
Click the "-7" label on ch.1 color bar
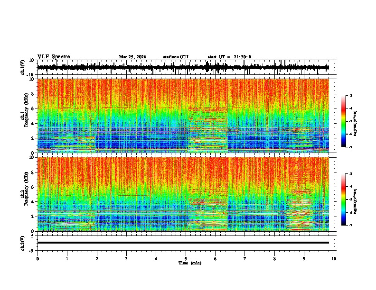click(x=350, y=147)
